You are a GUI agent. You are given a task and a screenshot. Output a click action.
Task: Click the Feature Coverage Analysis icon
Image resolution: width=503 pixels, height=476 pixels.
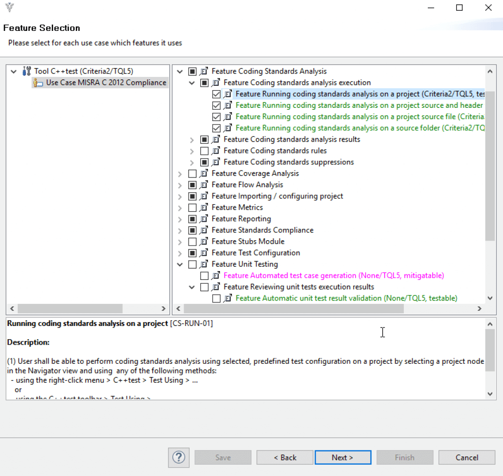(204, 174)
